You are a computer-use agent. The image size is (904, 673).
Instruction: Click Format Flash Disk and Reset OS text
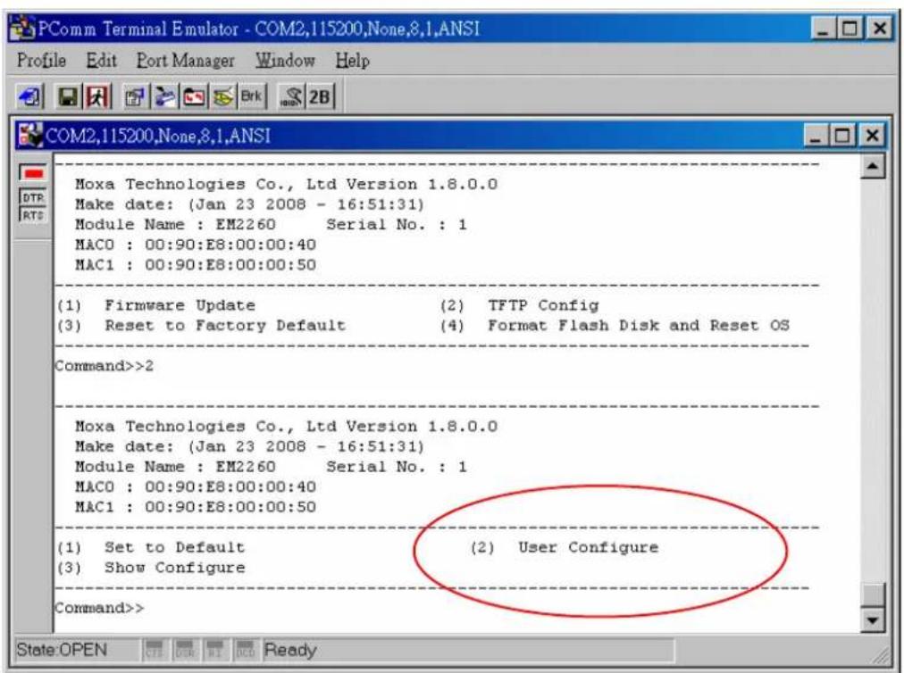tap(638, 326)
